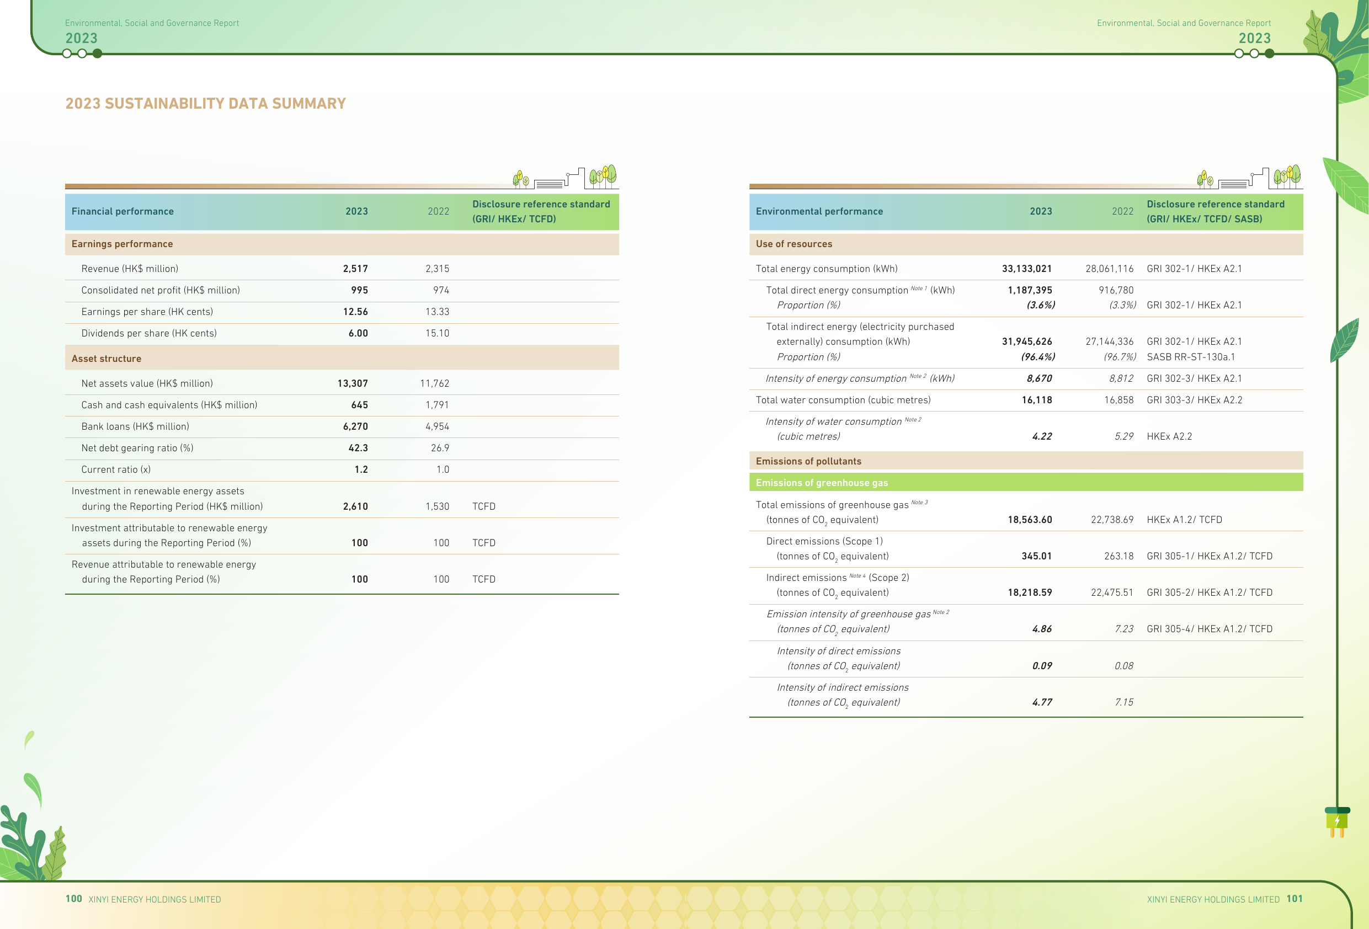Select Consolidated net profit value 995
This screenshot has height=929, width=1369.
coord(359,290)
